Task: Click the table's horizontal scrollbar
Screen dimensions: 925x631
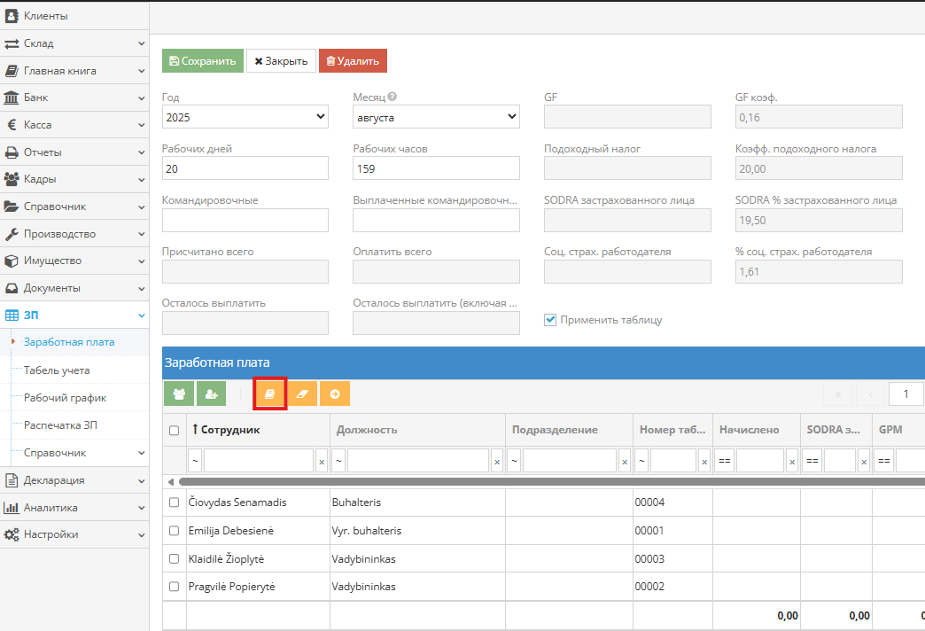Action: 532,482
